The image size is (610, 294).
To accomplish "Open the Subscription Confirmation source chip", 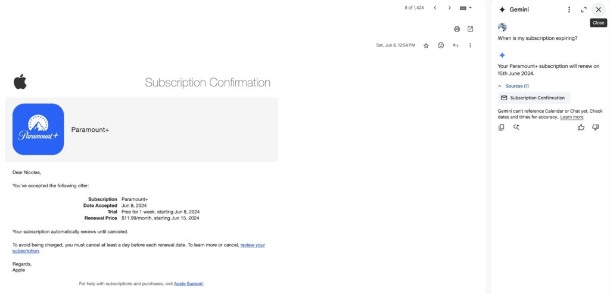I will [x=534, y=98].
